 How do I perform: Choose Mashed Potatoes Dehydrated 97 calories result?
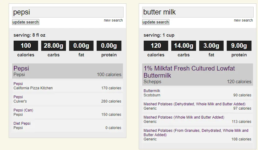pos(198,106)
